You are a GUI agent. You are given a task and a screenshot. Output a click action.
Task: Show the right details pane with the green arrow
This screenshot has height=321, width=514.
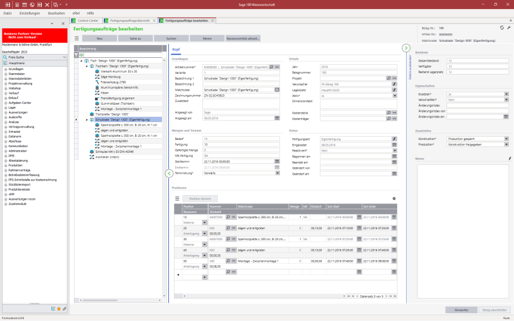406,48
